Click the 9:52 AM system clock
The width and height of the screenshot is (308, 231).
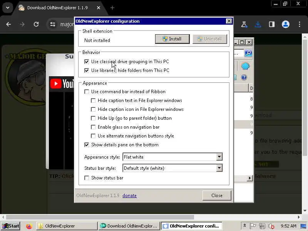288,226
